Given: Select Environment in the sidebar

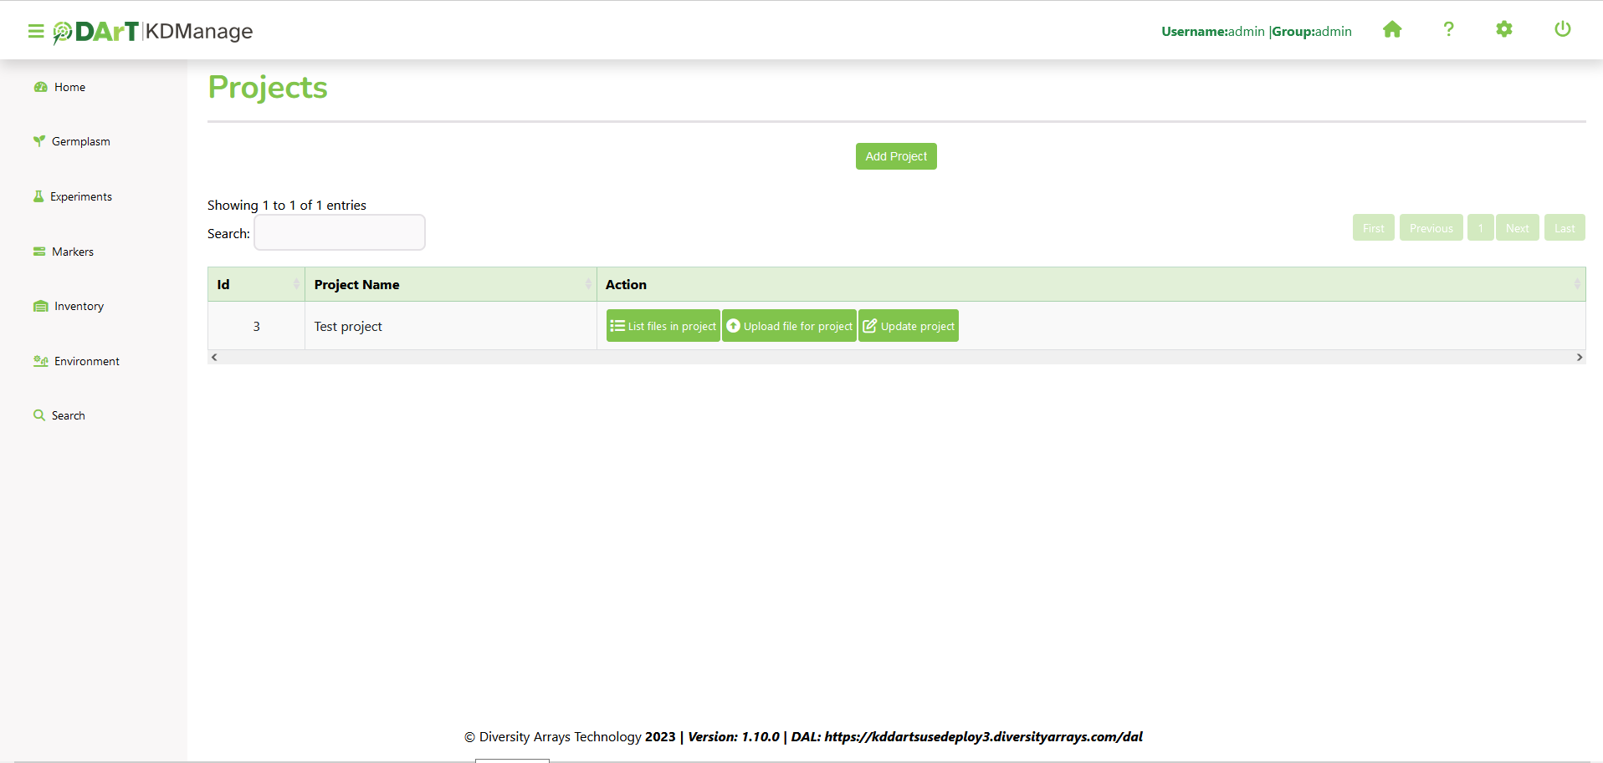Looking at the screenshot, I should coord(86,362).
